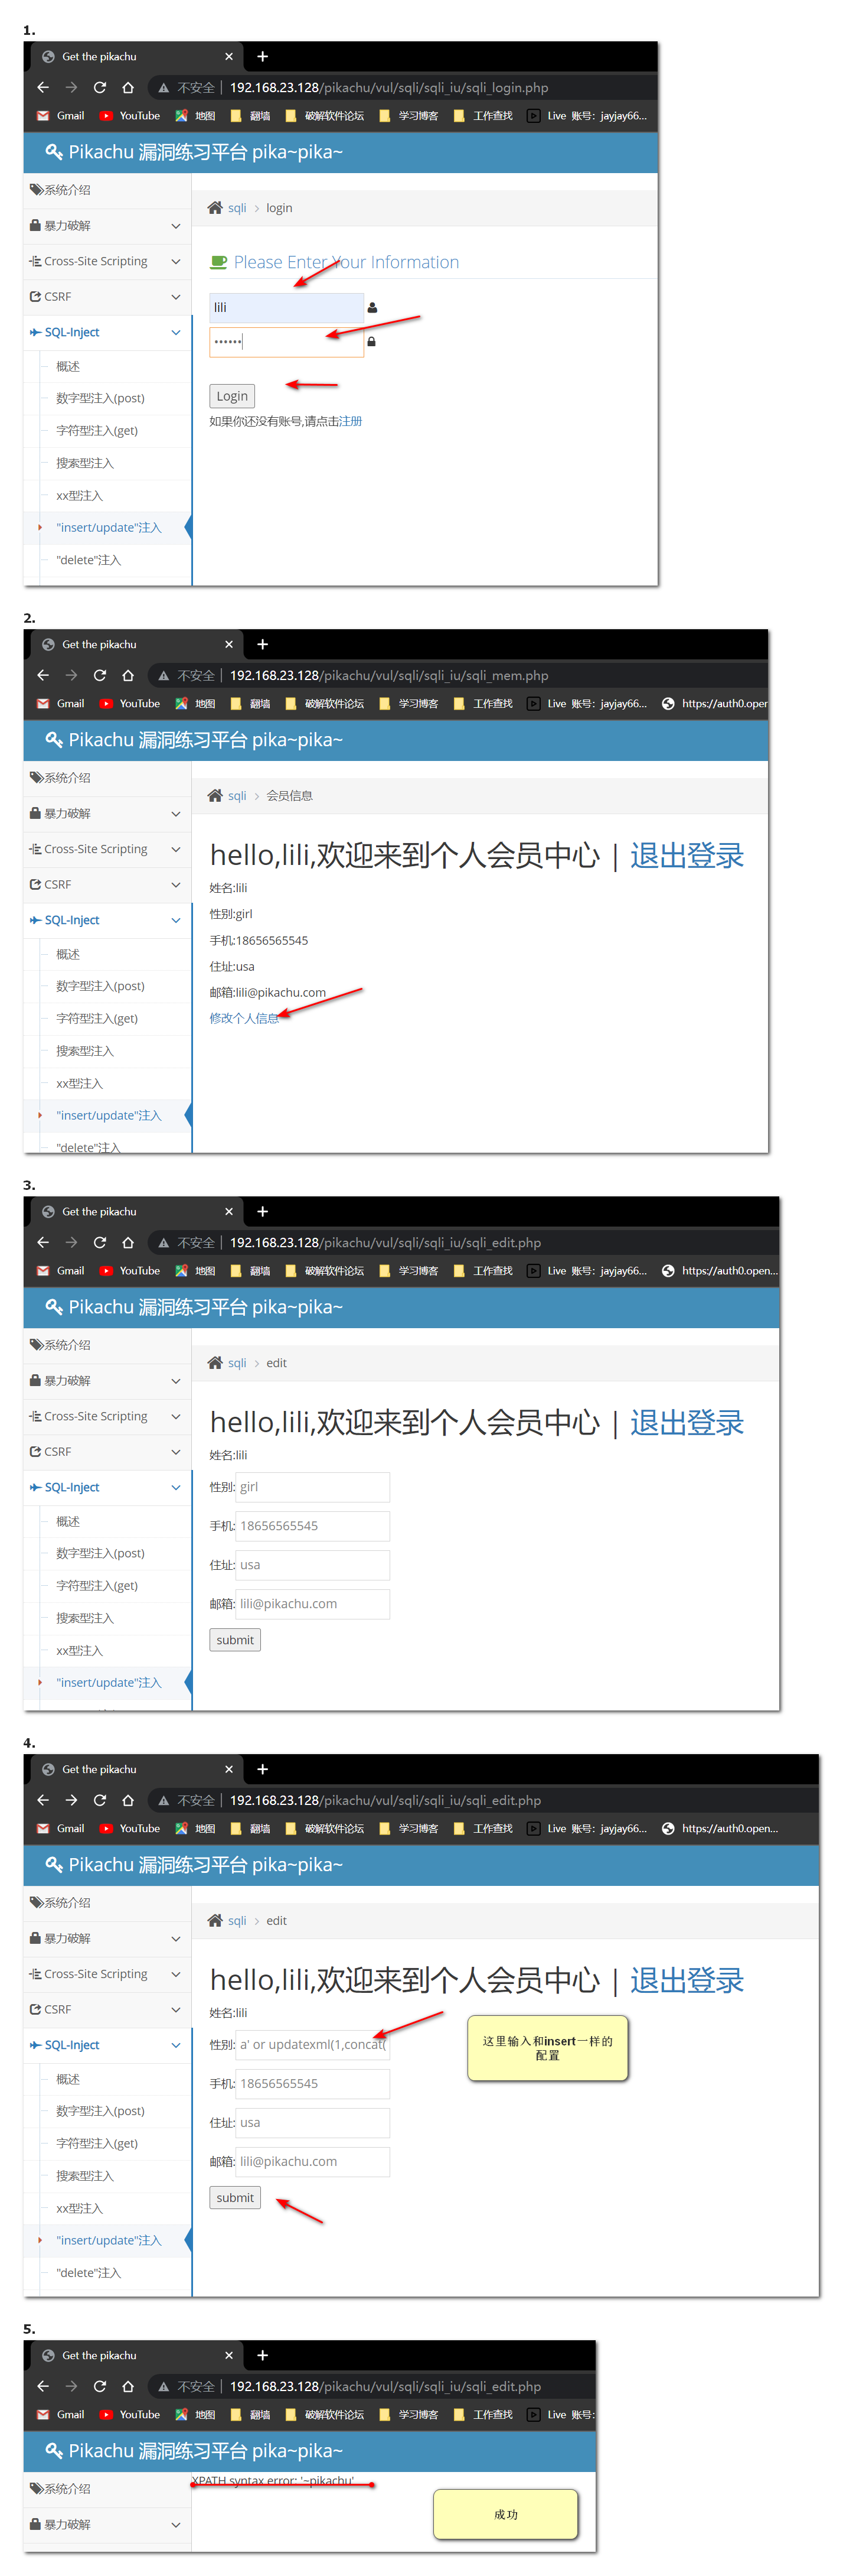Open 修改个人信息 link on member page
Image resolution: width=843 pixels, height=2576 pixels.
coord(244,1019)
